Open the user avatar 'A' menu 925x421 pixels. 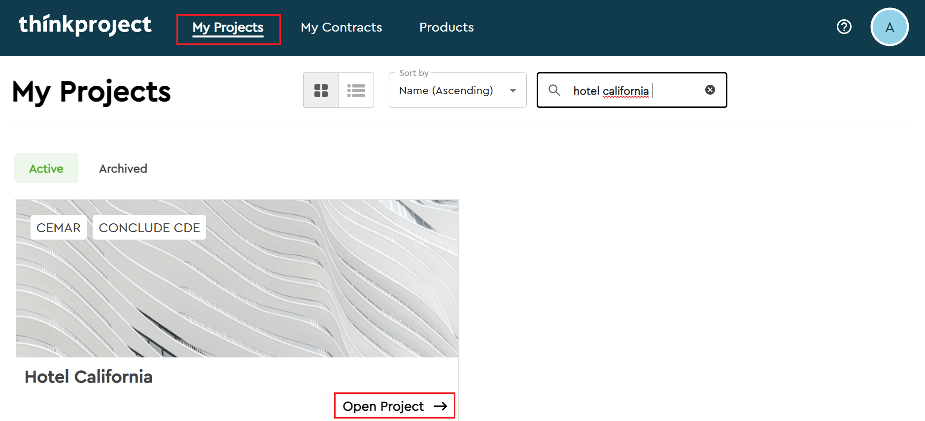(889, 27)
